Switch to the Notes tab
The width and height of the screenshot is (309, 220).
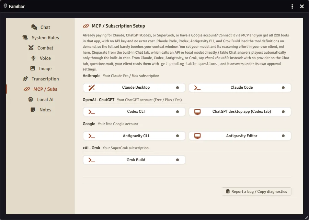click(41, 110)
